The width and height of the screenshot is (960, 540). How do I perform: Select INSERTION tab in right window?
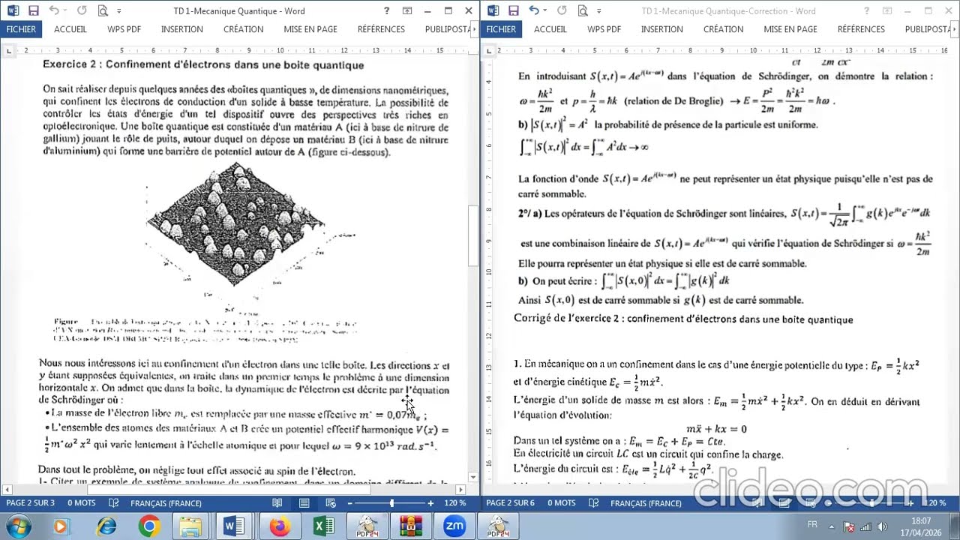coord(662,29)
